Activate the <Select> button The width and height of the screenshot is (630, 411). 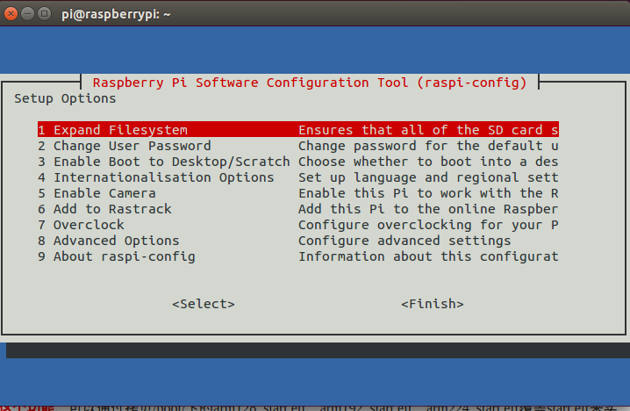tap(204, 304)
